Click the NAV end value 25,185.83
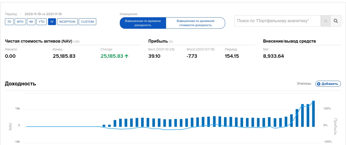 64,56
